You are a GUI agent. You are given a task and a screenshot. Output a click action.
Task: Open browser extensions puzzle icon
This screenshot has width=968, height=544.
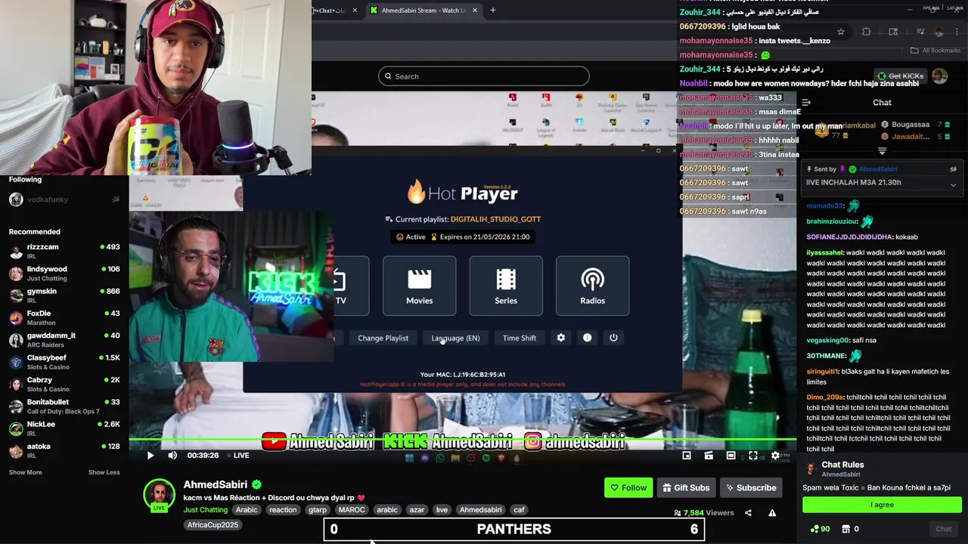tap(867, 32)
